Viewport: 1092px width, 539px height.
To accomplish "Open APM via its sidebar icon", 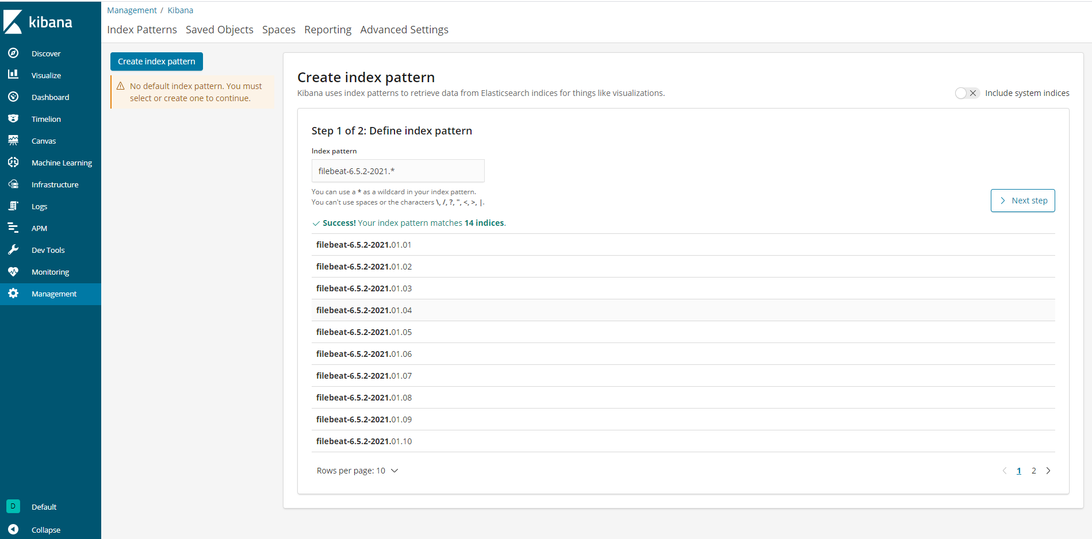I will coord(13,228).
